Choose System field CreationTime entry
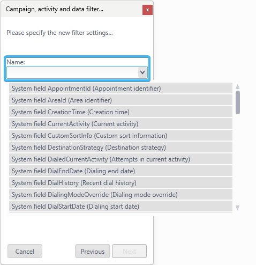 pos(121,112)
